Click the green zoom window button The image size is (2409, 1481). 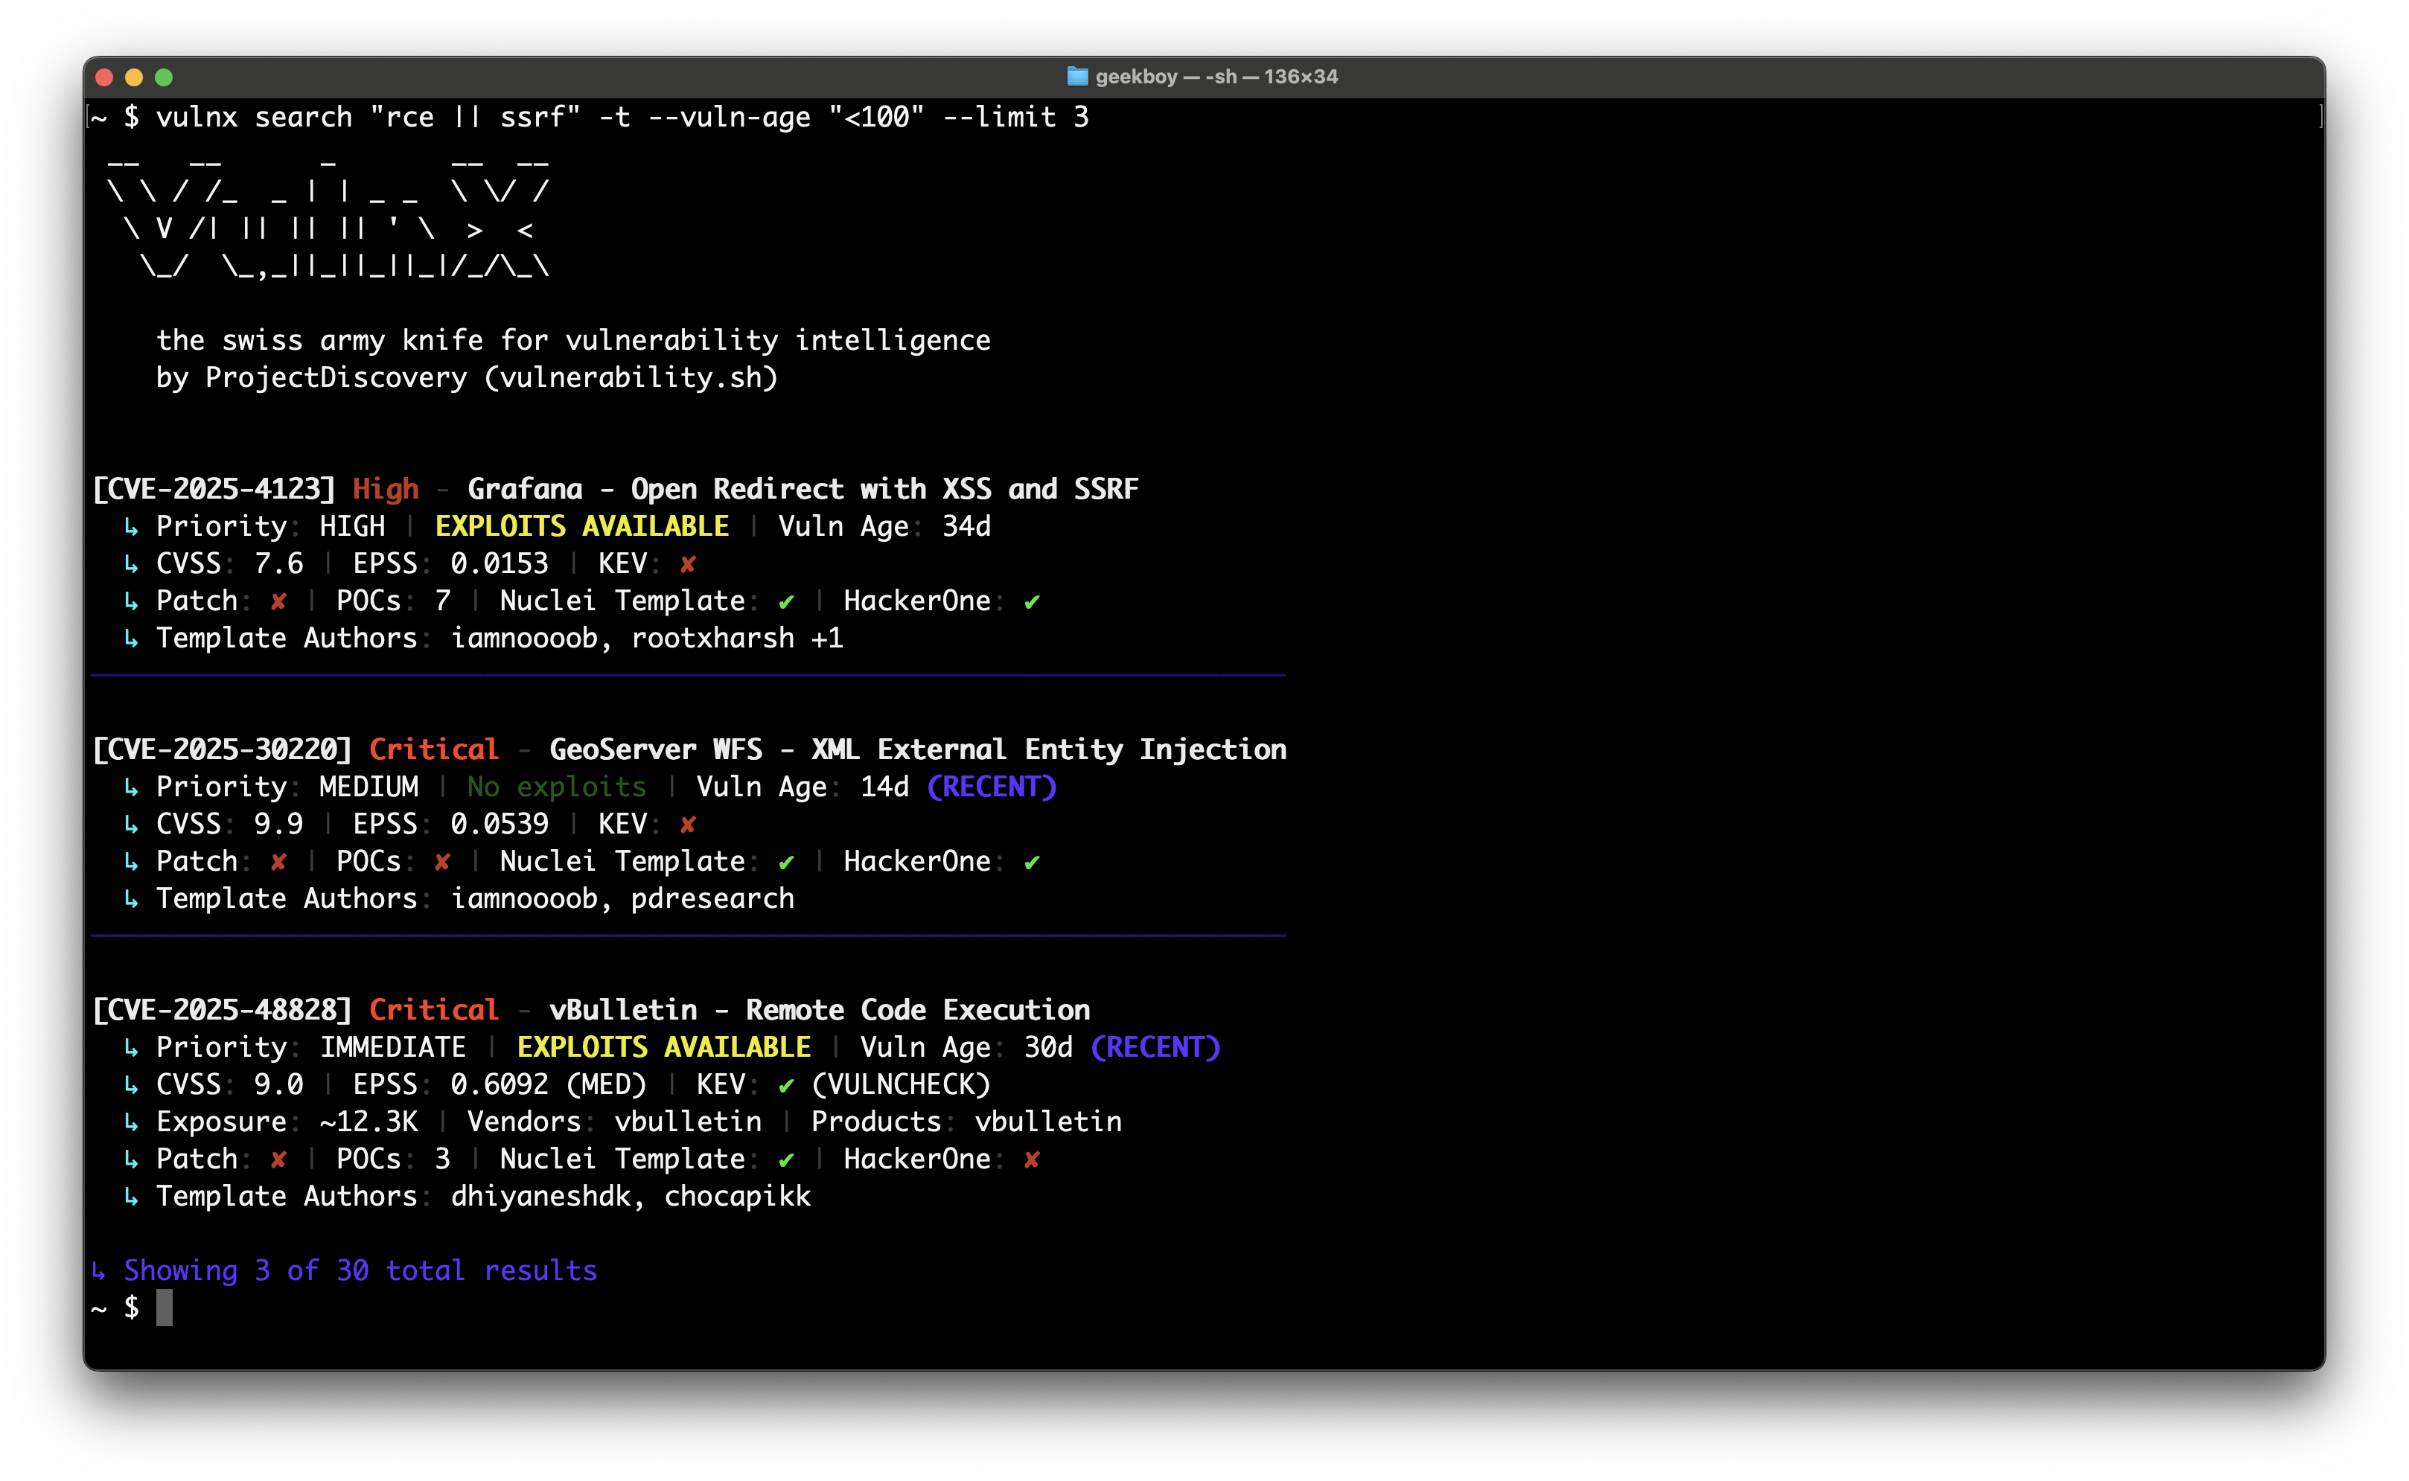pos(164,77)
